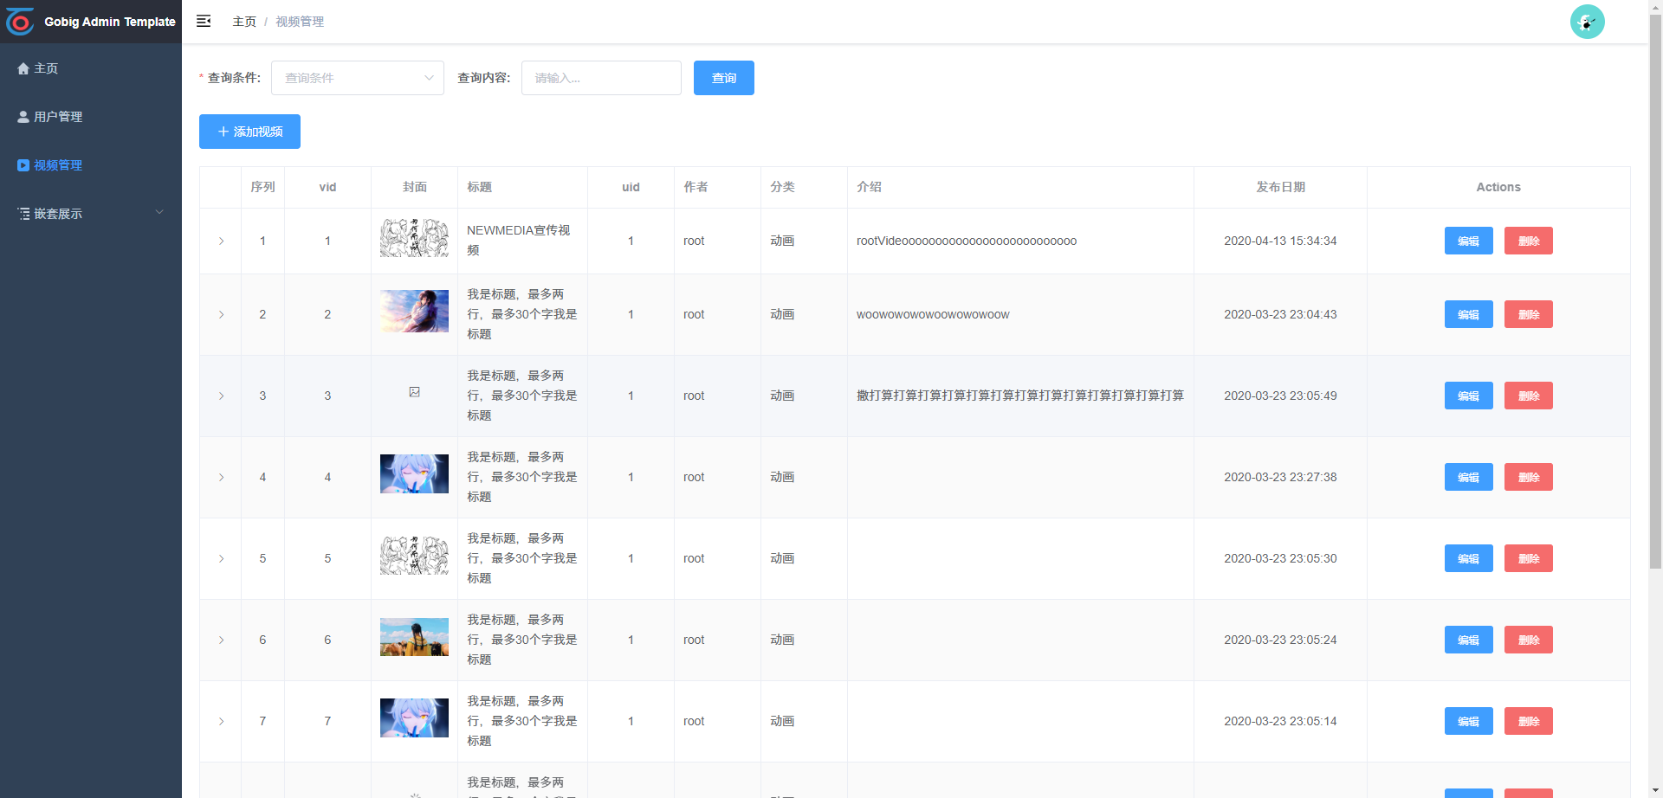
Task: Open the 查询条件 dropdown selector
Action: 357,78
